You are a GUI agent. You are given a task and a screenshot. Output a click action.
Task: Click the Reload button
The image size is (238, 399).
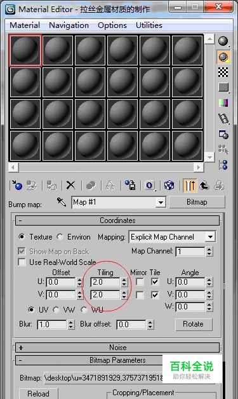(x=38, y=393)
